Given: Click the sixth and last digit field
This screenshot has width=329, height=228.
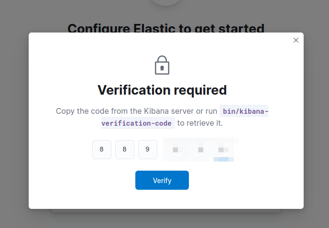Looking at the screenshot, I should 221,150.
